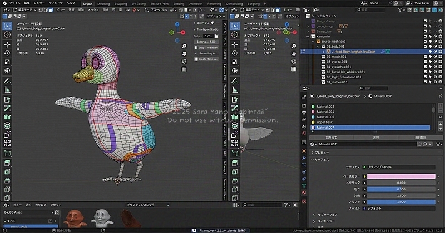Toggle selectability arrow for 04_eyelashes.001
The image size is (445, 233).
[430, 67]
